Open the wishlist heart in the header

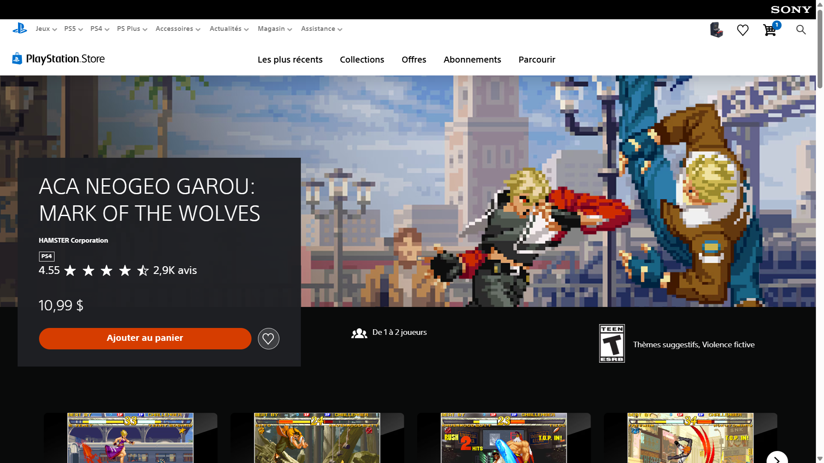pyautogui.click(x=742, y=30)
